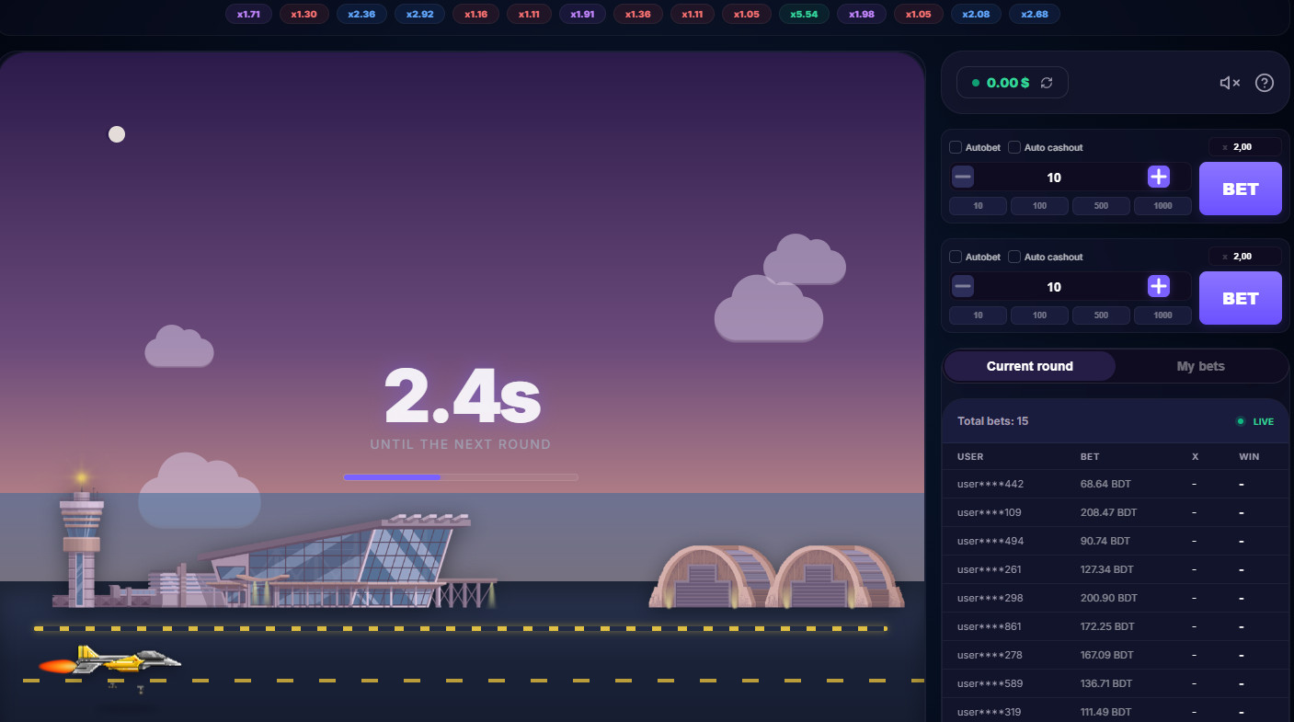Open the help question mark icon
The width and height of the screenshot is (1294, 722).
1265,83
